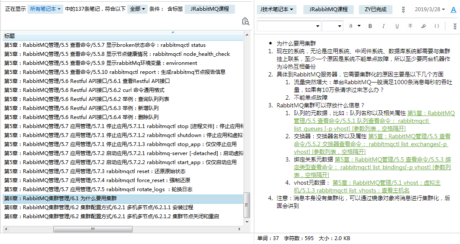Show more formatting toolbar options
The height and width of the screenshot is (244, 460).
pyautogui.click(x=455, y=26)
